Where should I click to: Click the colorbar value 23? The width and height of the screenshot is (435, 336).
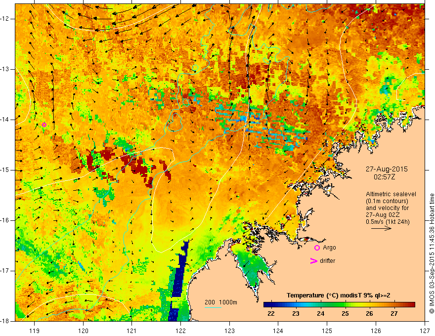tap(296, 314)
